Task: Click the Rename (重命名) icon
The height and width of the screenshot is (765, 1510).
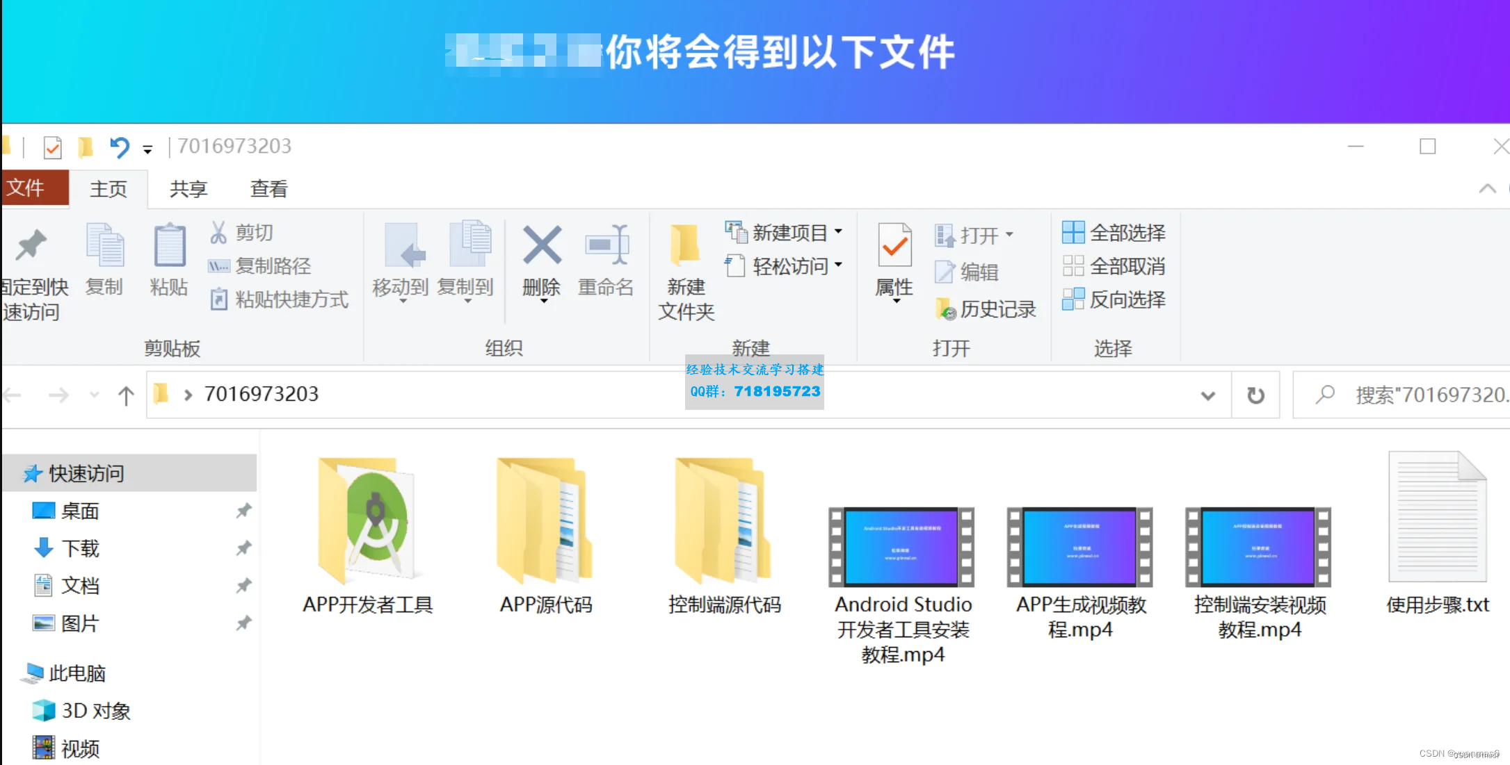Action: [606, 245]
